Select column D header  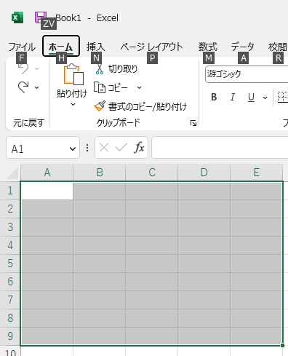pyautogui.click(x=204, y=173)
